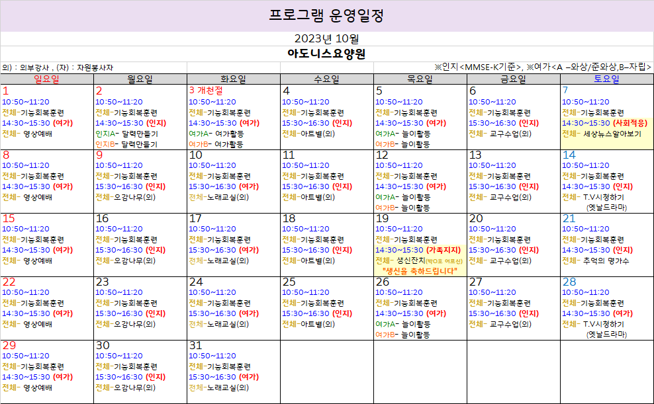
Task: Click '전체- 교구수업(외)' on the 27th
Action: pyautogui.click(x=500, y=325)
